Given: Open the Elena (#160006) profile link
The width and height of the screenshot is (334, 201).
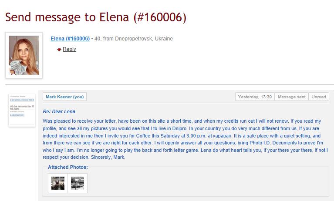Looking at the screenshot, I should (70, 39).
